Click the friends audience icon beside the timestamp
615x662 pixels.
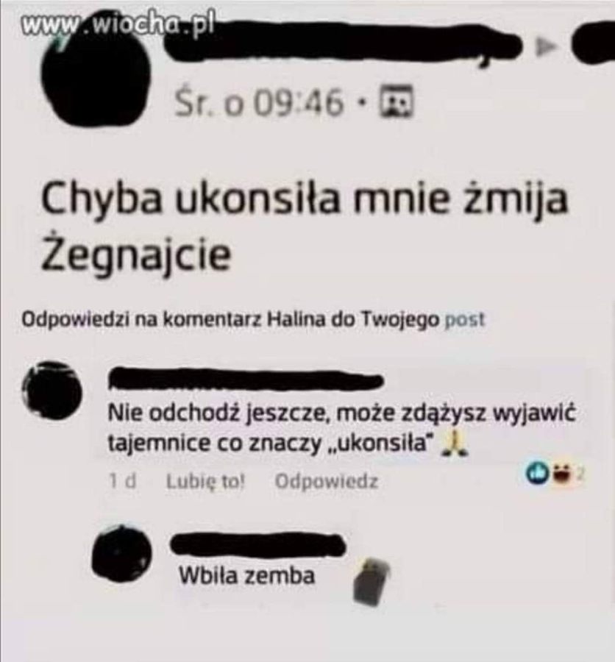[397, 101]
